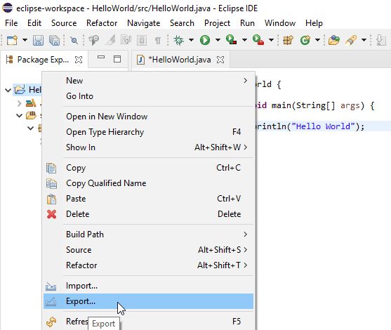The image size is (391, 330).
Task: Open the External Tools dropdown arrow
Action: pos(271,40)
